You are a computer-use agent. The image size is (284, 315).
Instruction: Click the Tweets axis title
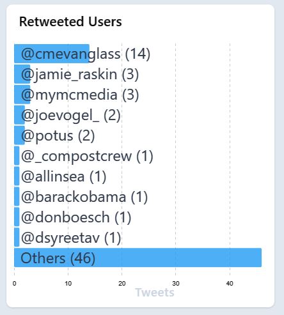[155, 293]
